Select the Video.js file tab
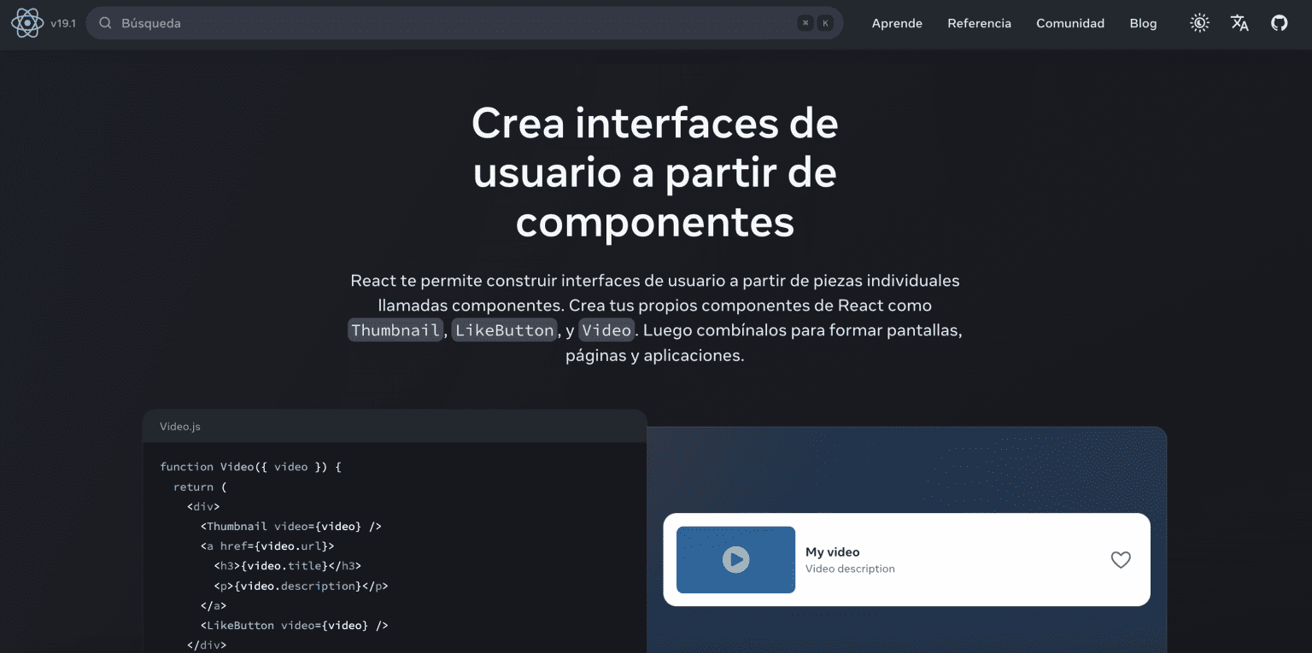The width and height of the screenshot is (1312, 653). pyautogui.click(x=180, y=426)
